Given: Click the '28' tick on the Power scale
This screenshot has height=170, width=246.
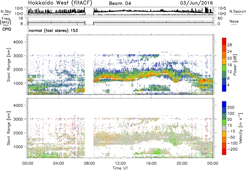Looking at the screenshot, I should tap(229, 45).
